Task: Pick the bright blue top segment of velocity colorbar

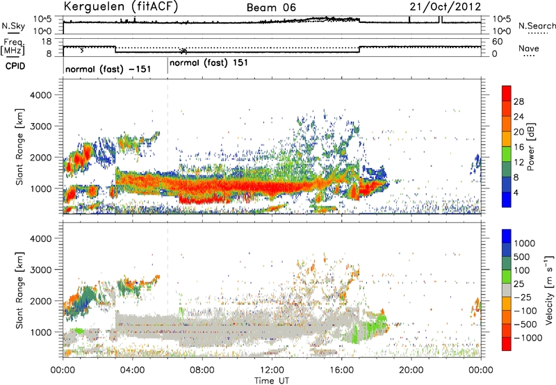Action: pyautogui.click(x=507, y=236)
